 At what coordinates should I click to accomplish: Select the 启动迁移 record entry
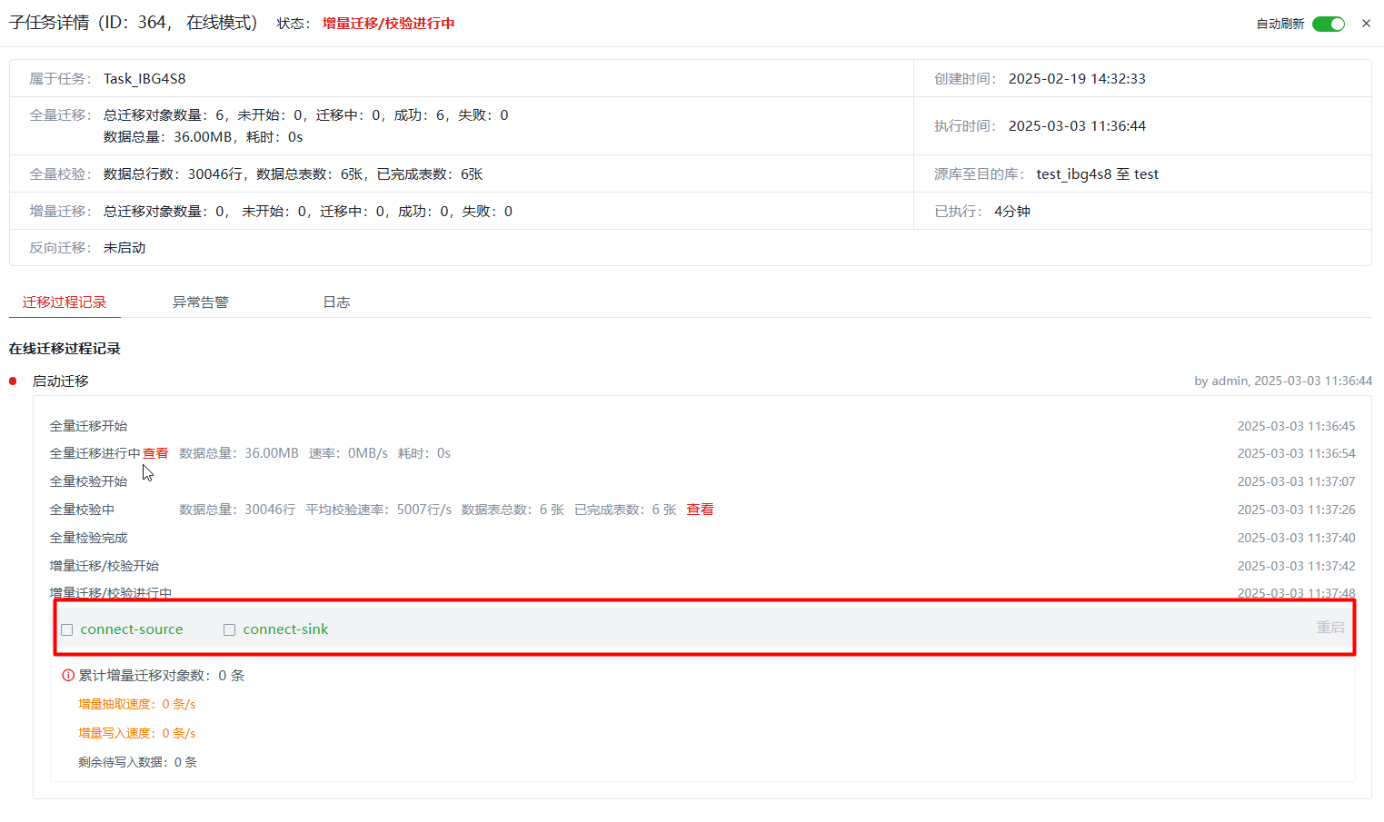[x=61, y=381]
